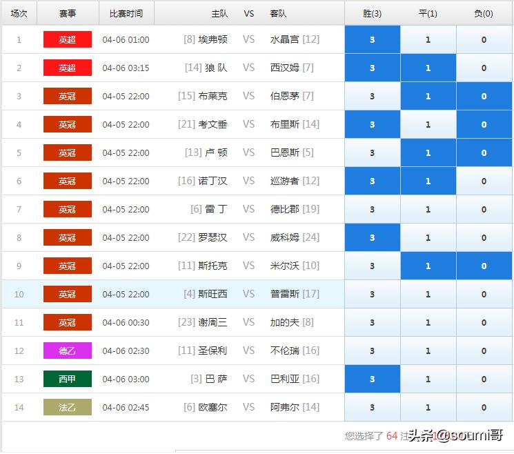Click the 胜(3) column header

[x=373, y=13]
